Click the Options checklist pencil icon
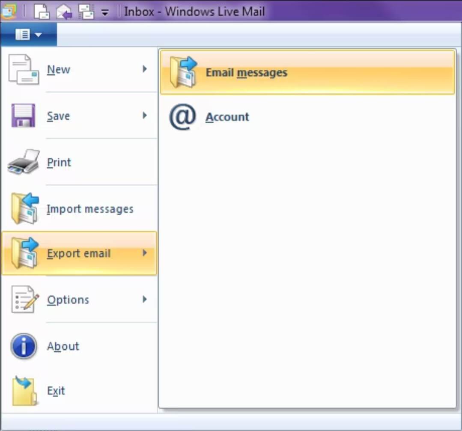Image resolution: width=462 pixels, height=431 pixels. 25,299
